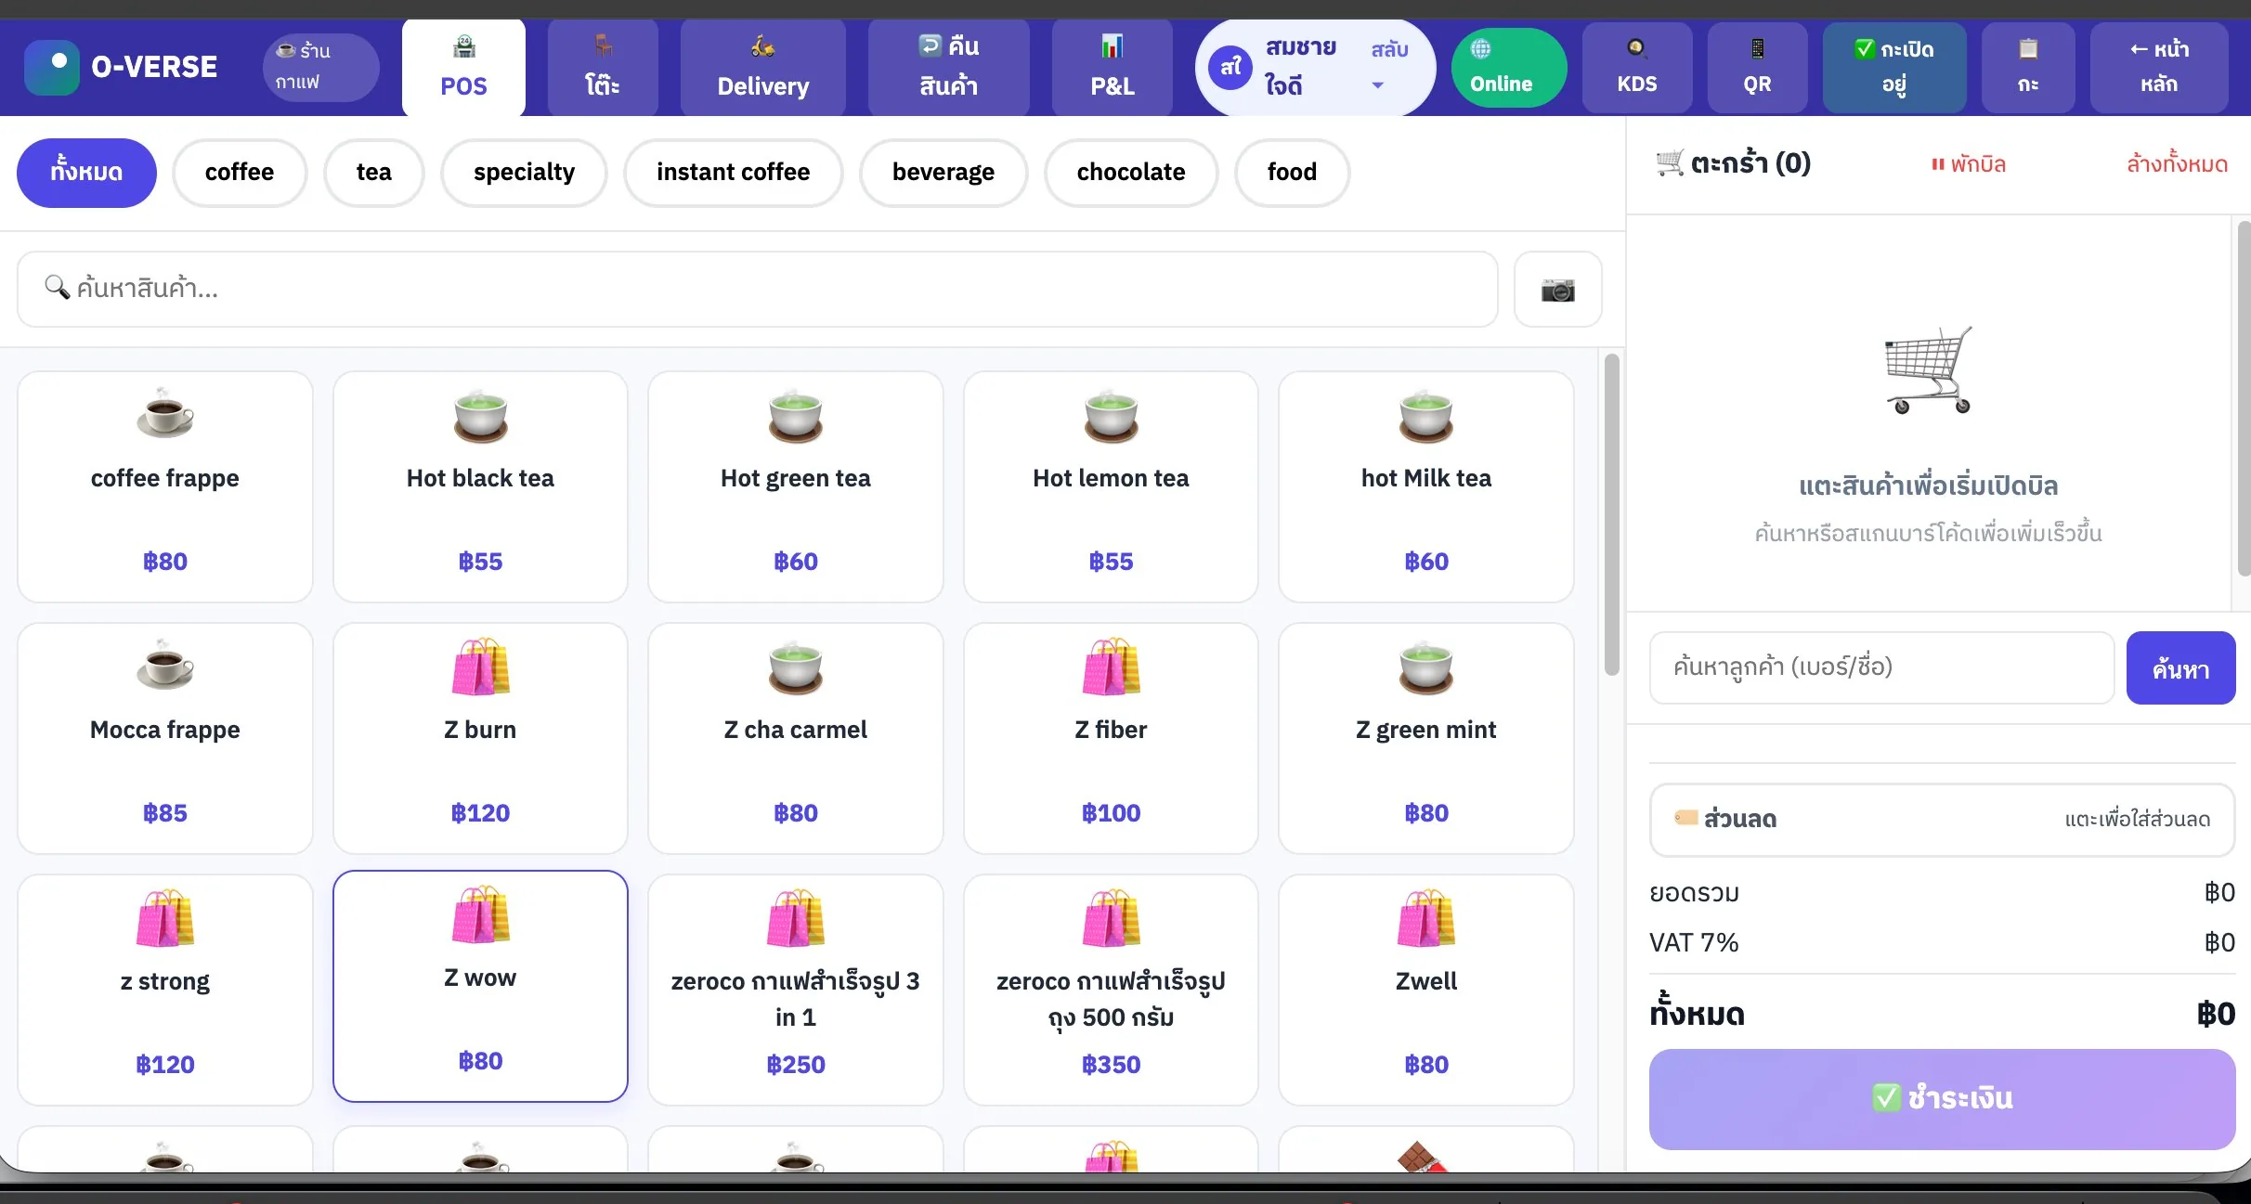The height and width of the screenshot is (1204, 2251).
Task: Add zeroco กาแฟสำเร็จรูป 3 in 1
Action: pos(796,990)
